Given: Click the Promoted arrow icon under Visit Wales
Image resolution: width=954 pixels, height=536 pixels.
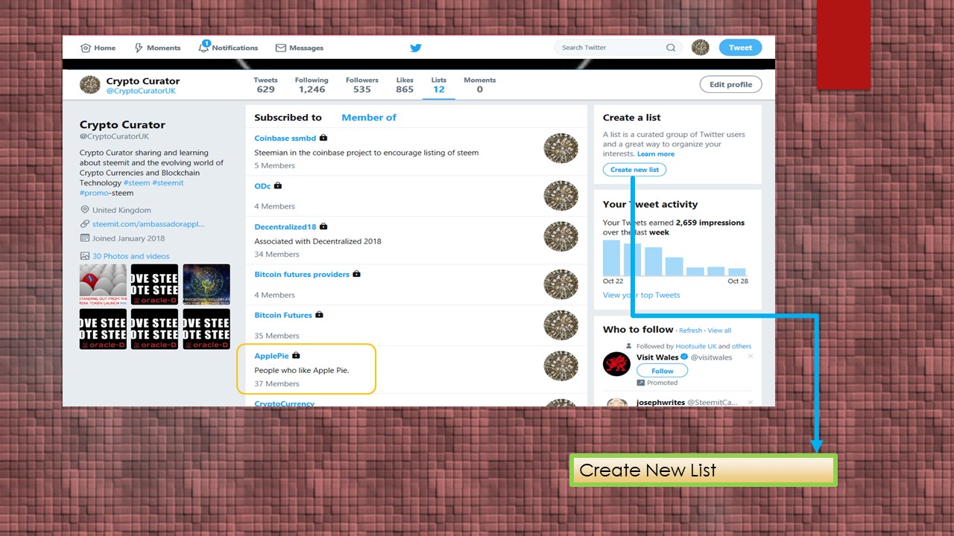Looking at the screenshot, I should point(640,383).
